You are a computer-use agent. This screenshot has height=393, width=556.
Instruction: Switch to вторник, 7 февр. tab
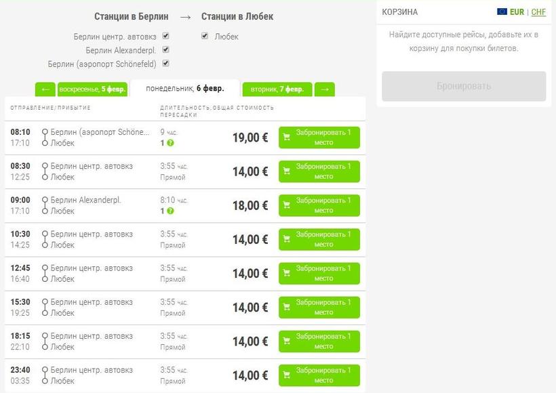[x=277, y=89]
